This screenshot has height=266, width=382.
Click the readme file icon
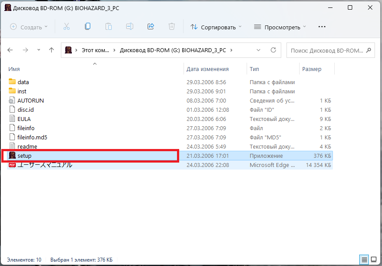click(x=12, y=146)
